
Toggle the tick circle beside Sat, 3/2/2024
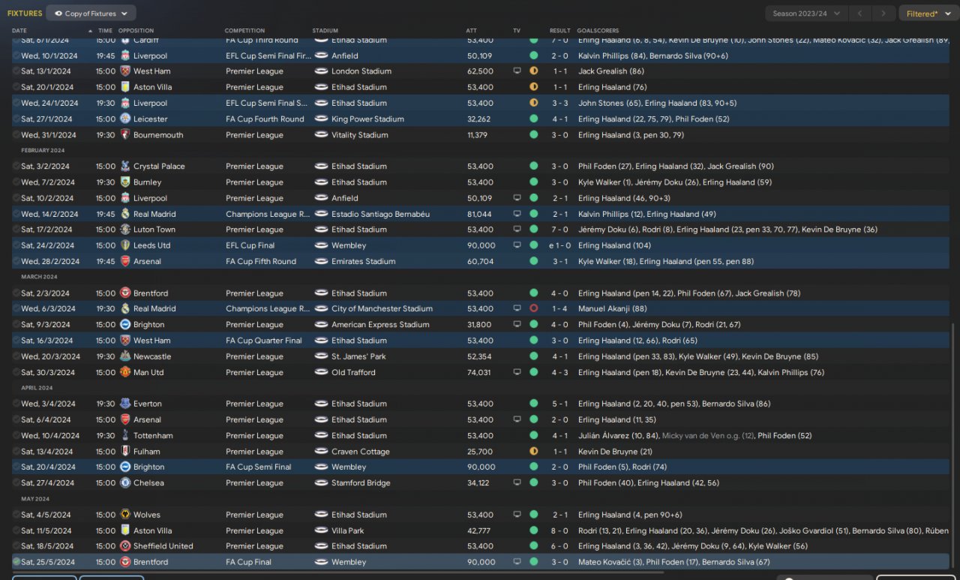[x=16, y=167]
